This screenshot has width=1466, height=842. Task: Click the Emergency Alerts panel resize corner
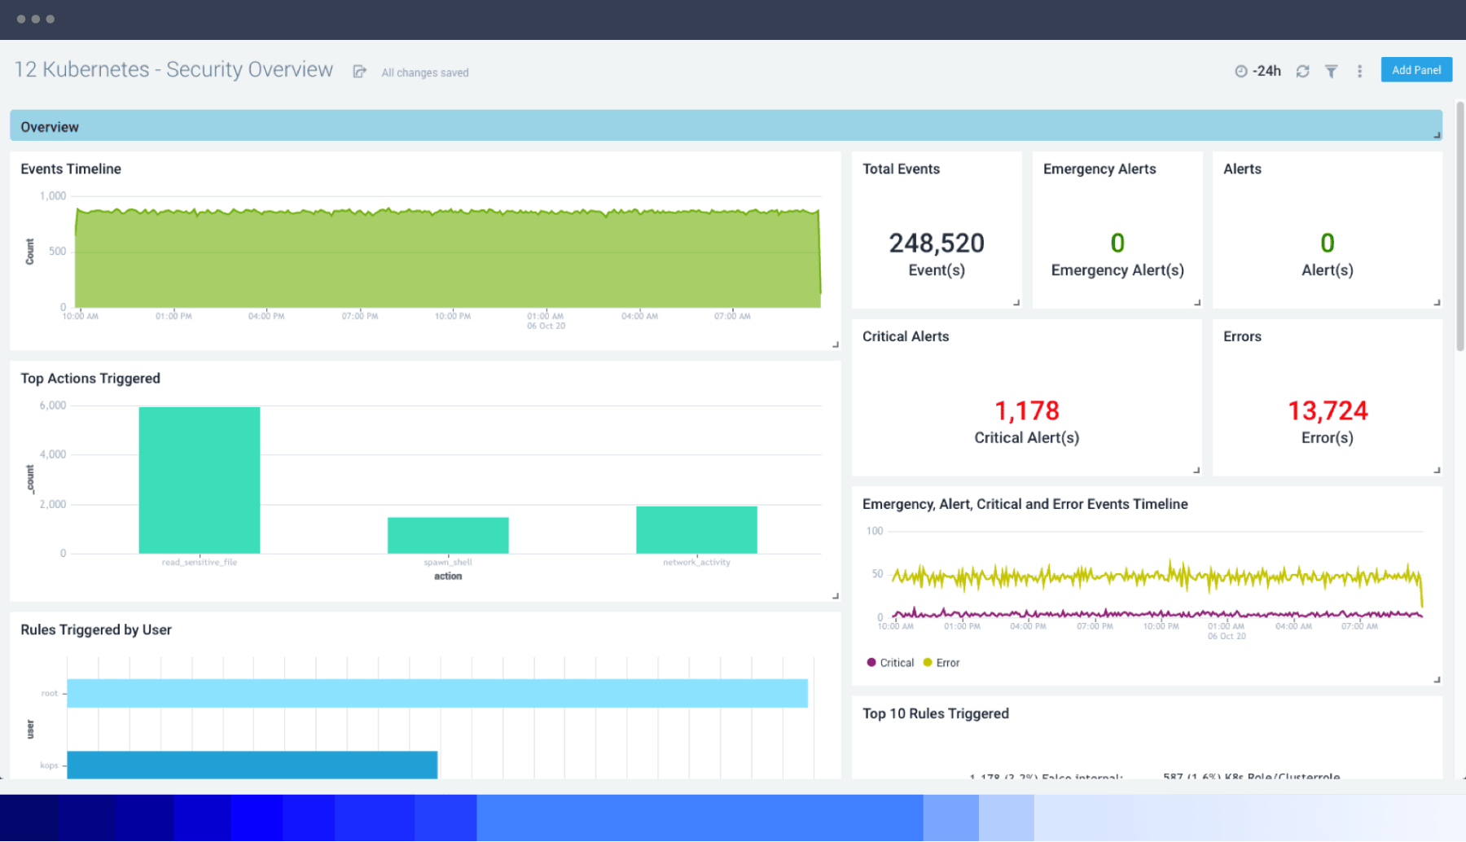pos(1197,302)
